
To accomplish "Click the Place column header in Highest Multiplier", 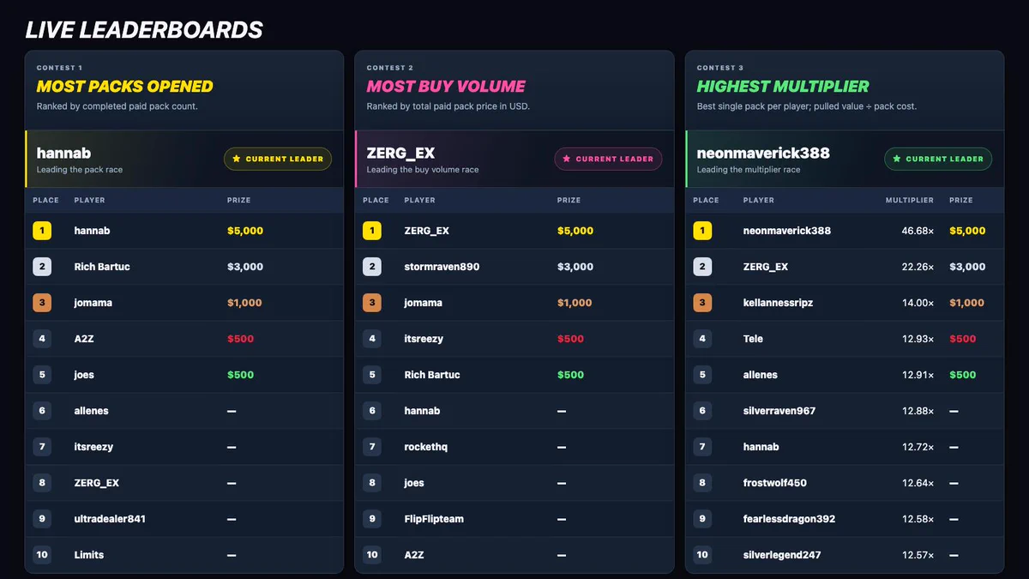I will click(706, 200).
